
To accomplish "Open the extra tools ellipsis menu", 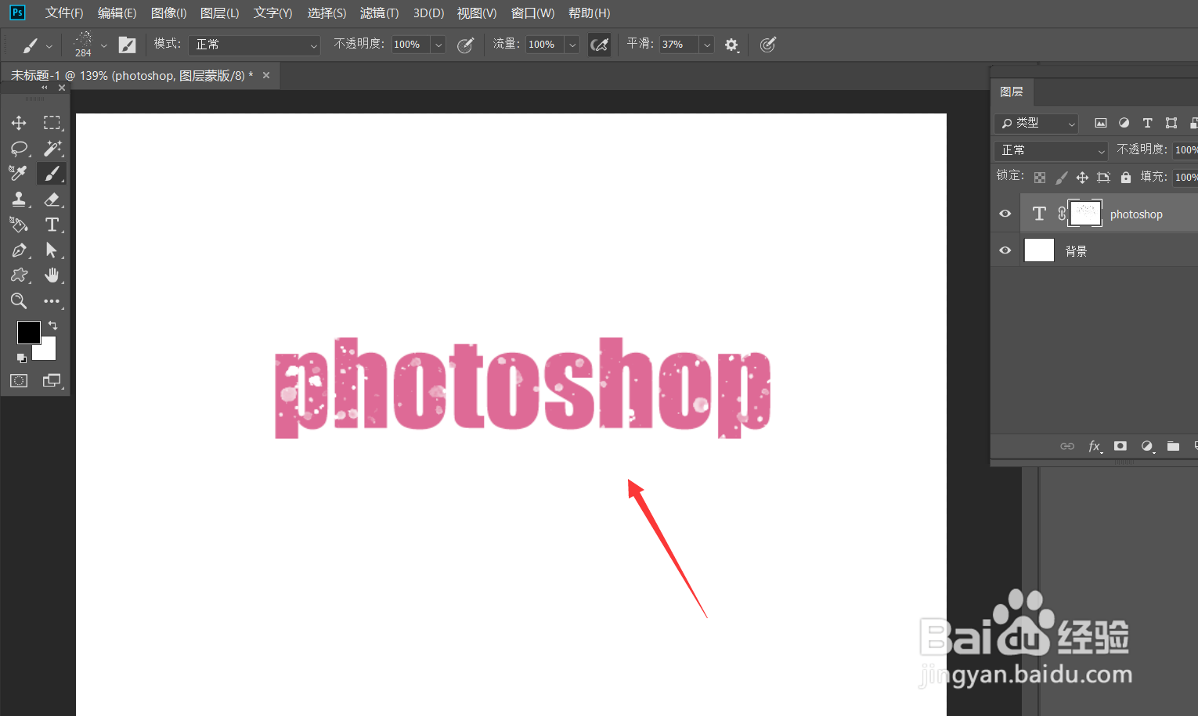I will pyautogui.click(x=52, y=301).
